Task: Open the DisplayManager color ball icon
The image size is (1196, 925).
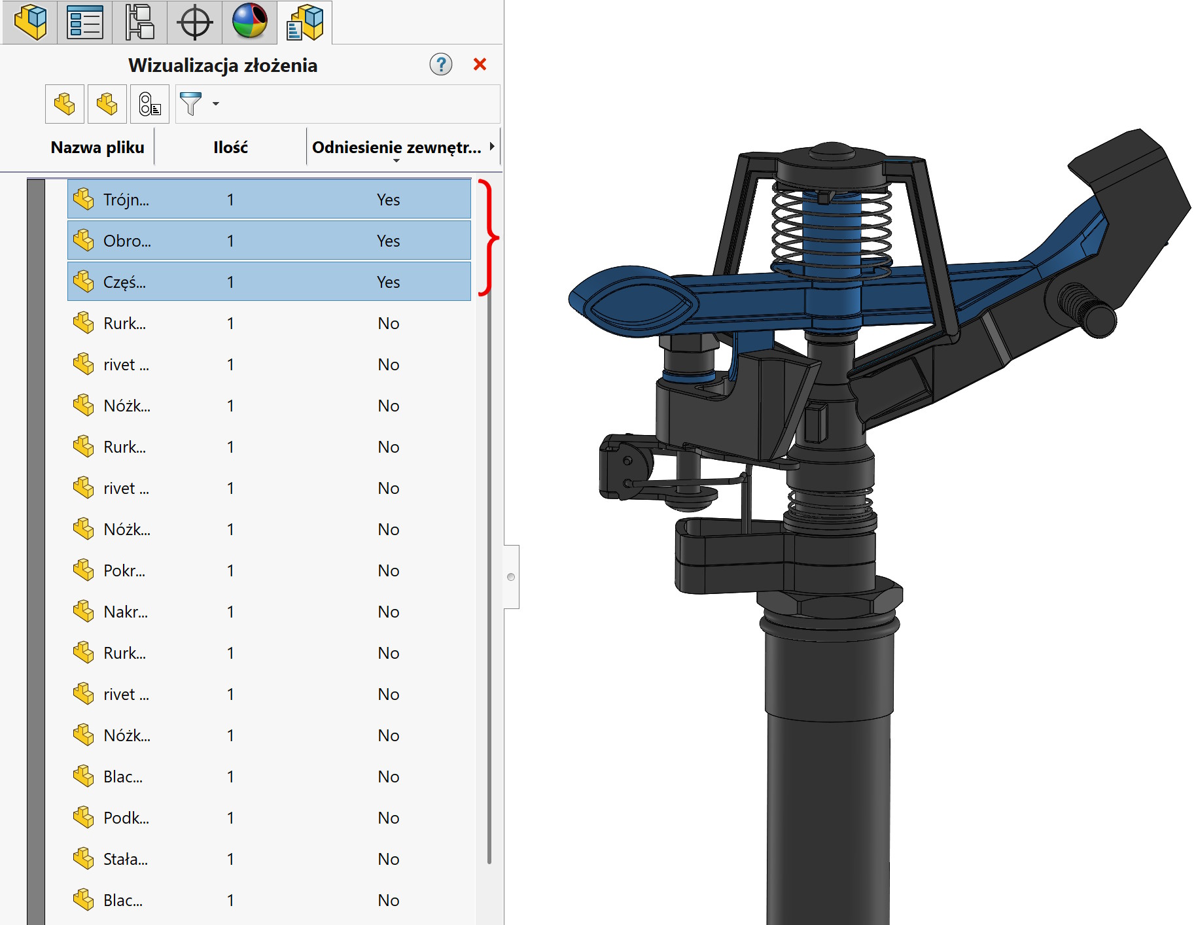Action: [249, 22]
